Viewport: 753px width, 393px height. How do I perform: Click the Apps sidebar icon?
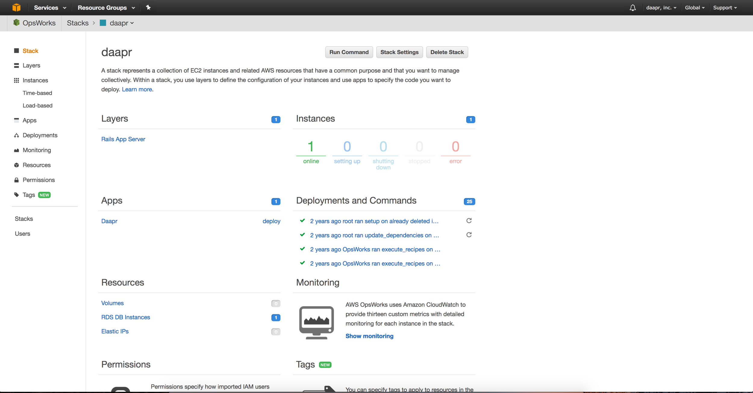[17, 120]
